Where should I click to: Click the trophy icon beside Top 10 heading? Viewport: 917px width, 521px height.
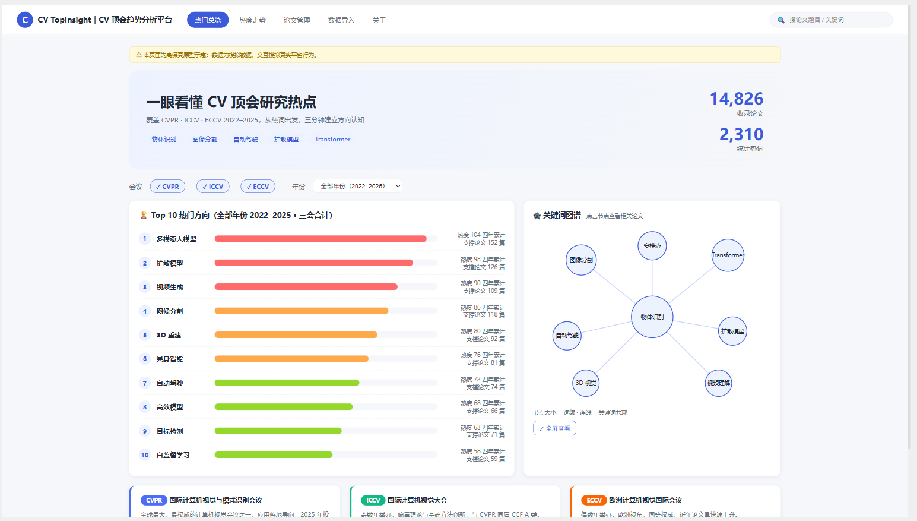tap(143, 215)
